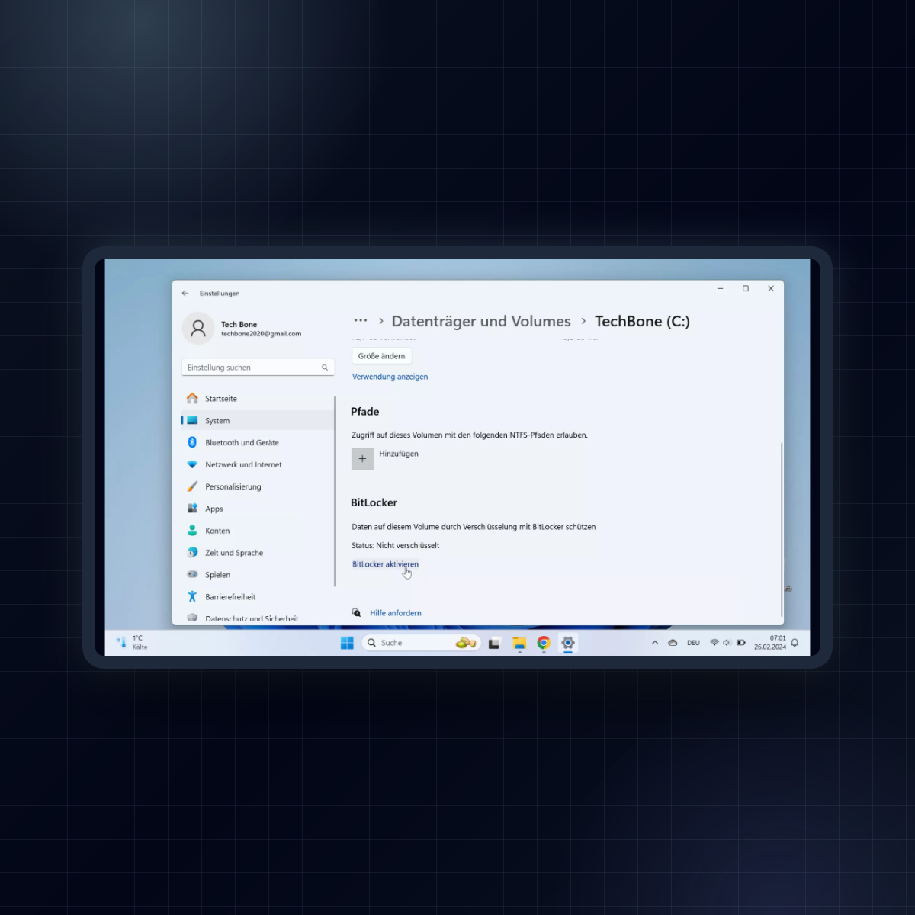The height and width of the screenshot is (915, 915).
Task: Focus the Einstellung suchen search field
Action: coord(258,368)
